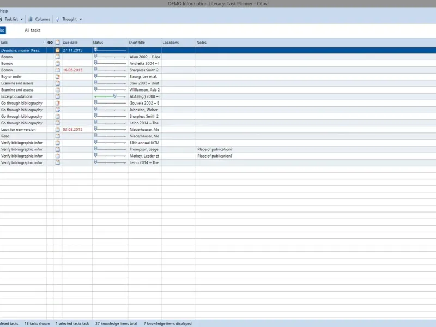The image size is (436, 327).
Task: Click status slider in Allan 2002 row
Action: click(110, 57)
